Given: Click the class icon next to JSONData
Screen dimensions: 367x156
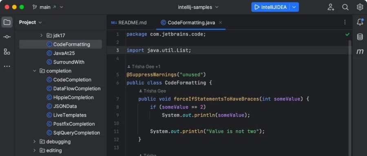Looking at the screenshot, I should (x=49, y=106).
